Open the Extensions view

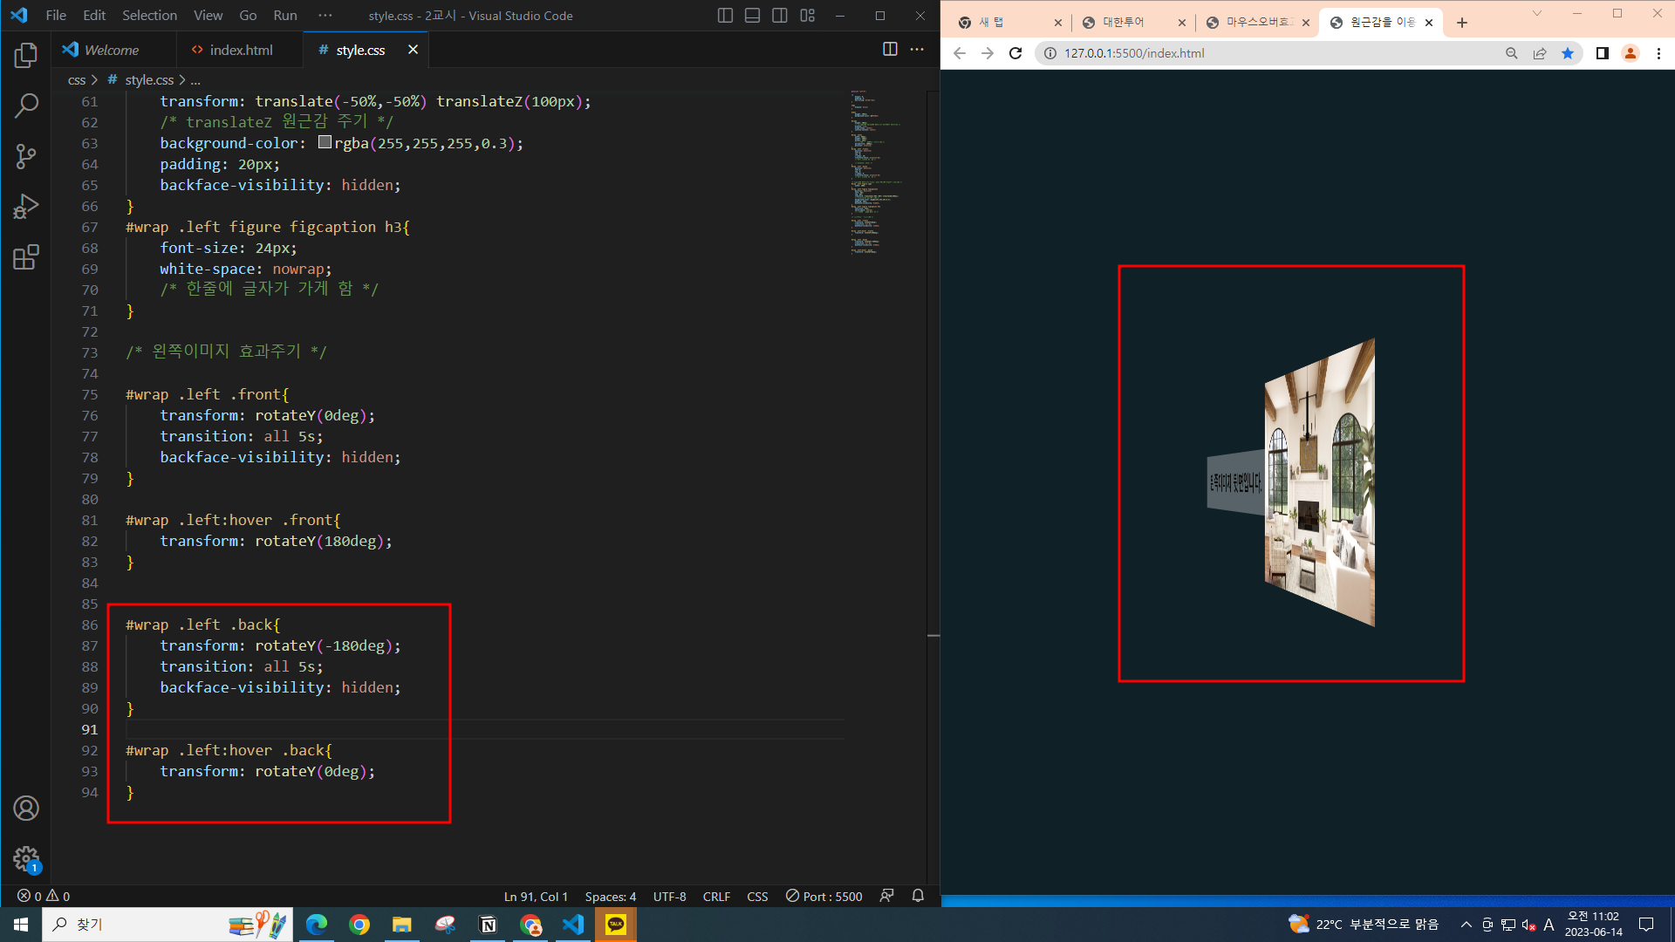click(x=26, y=257)
